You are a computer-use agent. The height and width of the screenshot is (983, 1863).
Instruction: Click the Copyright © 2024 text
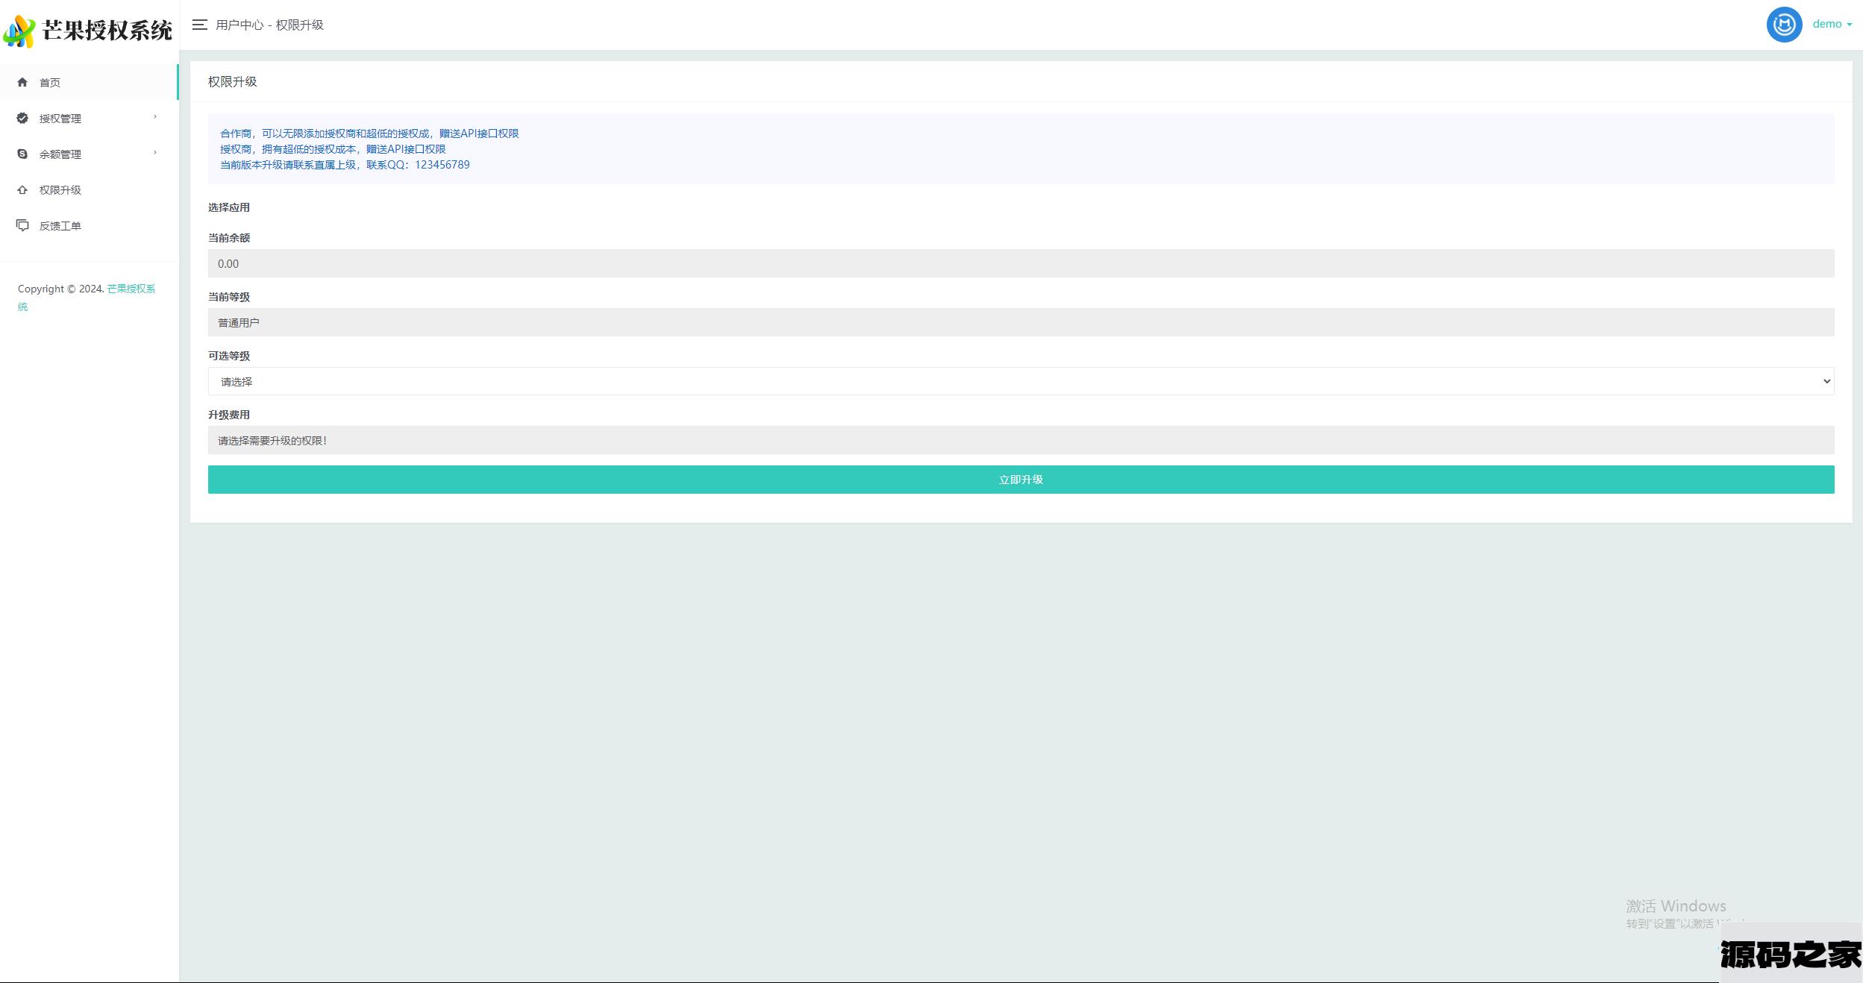[x=60, y=289]
